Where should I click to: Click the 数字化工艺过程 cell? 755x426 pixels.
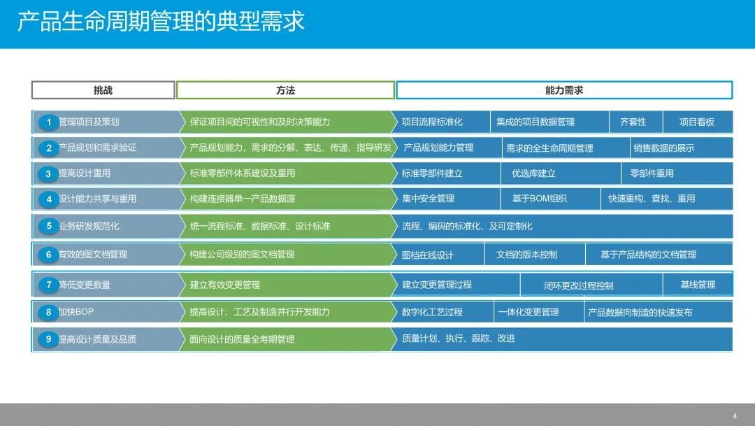[x=443, y=312]
